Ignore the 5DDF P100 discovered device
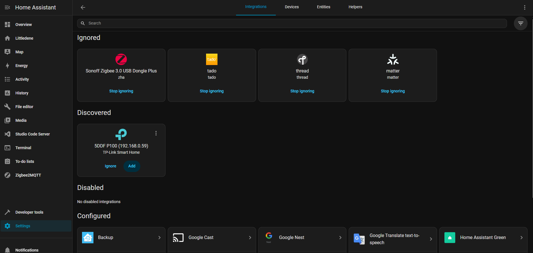 tap(111, 166)
